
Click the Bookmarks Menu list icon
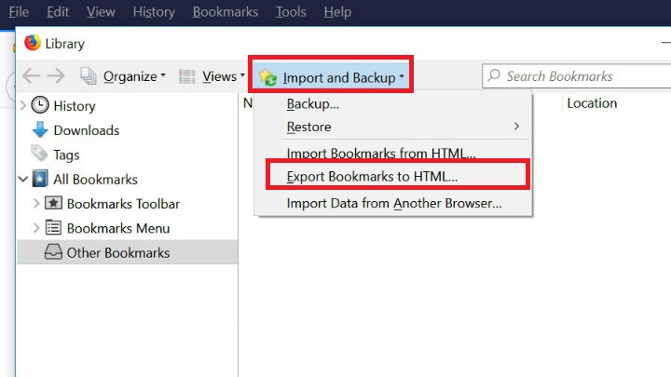(x=53, y=227)
